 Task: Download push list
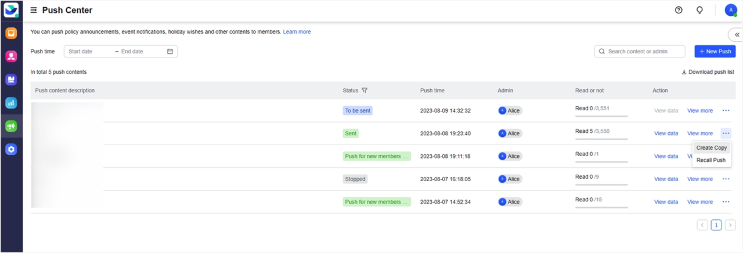[x=708, y=72]
